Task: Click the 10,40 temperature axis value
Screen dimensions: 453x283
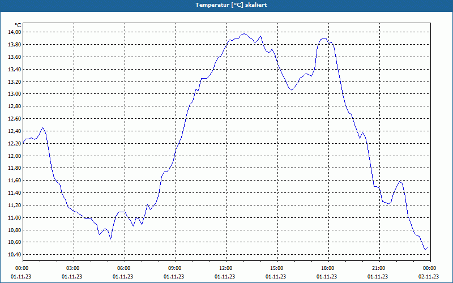Action: [x=14, y=255]
